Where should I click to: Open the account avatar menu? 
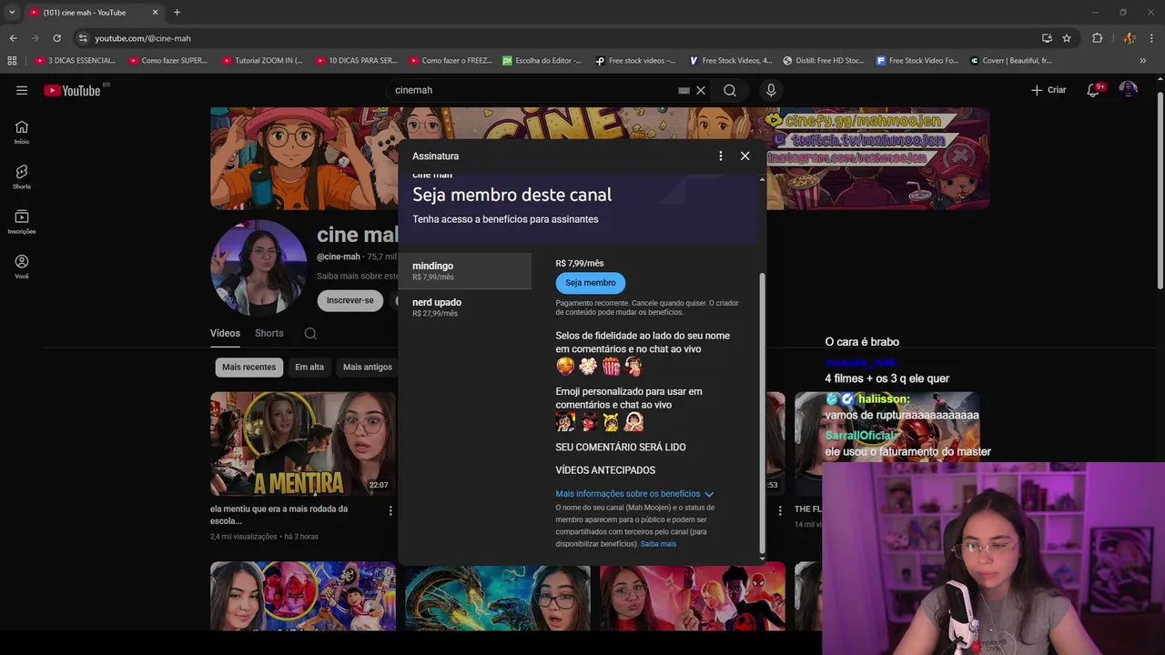1129,90
